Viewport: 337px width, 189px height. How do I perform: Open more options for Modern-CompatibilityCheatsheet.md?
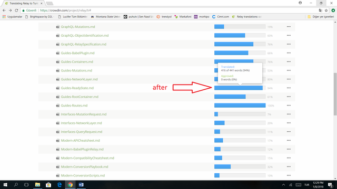(289, 158)
